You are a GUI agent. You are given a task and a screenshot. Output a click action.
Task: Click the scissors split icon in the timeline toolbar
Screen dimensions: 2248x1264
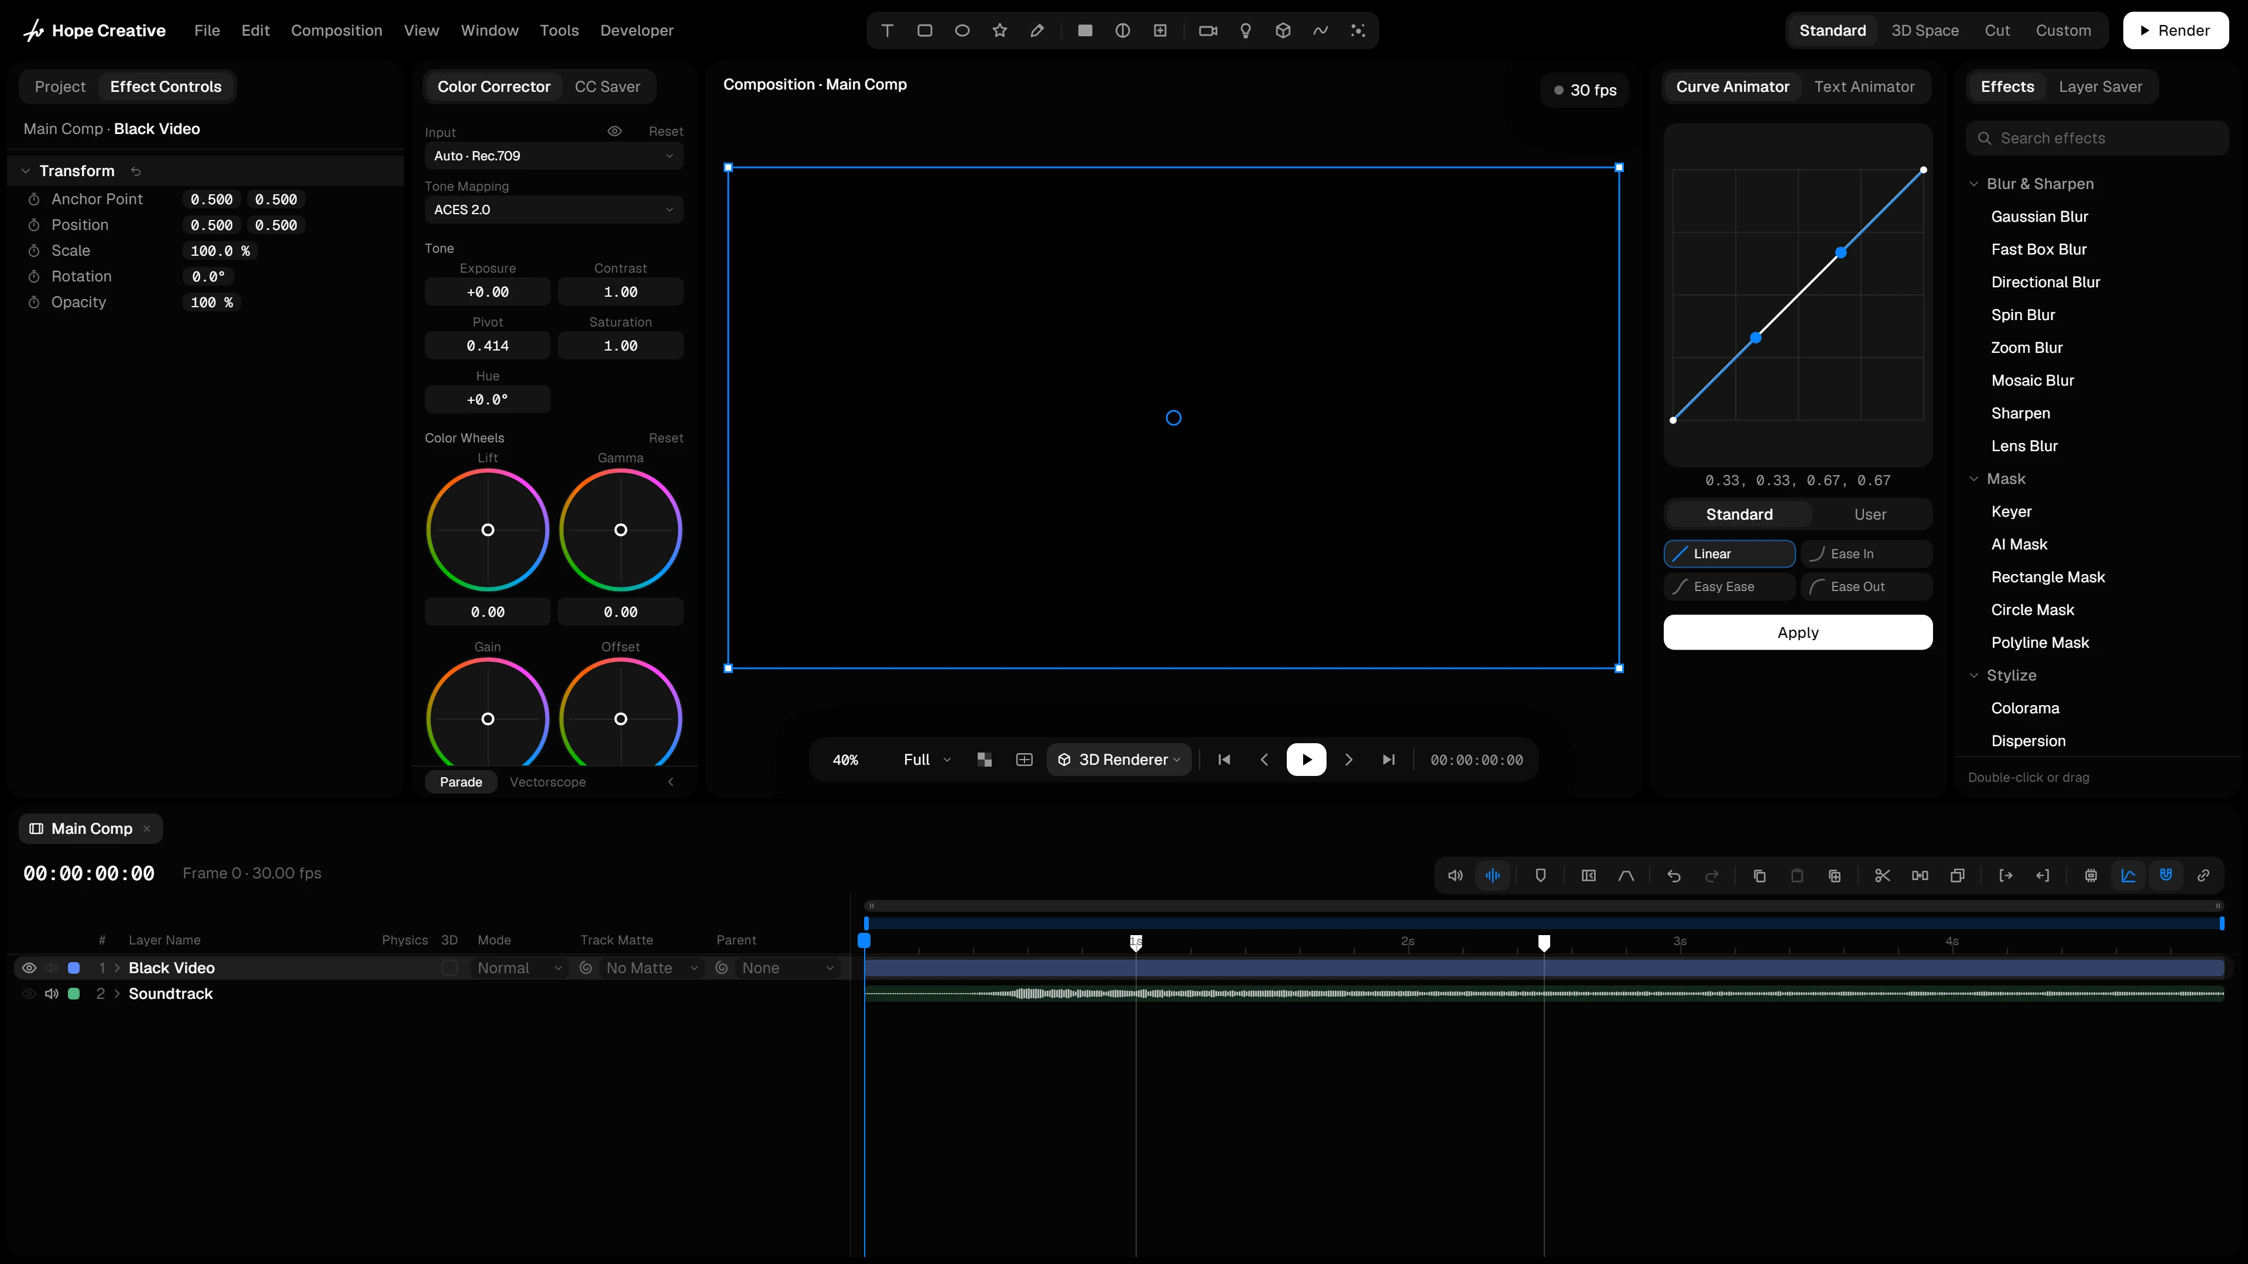(x=1882, y=875)
